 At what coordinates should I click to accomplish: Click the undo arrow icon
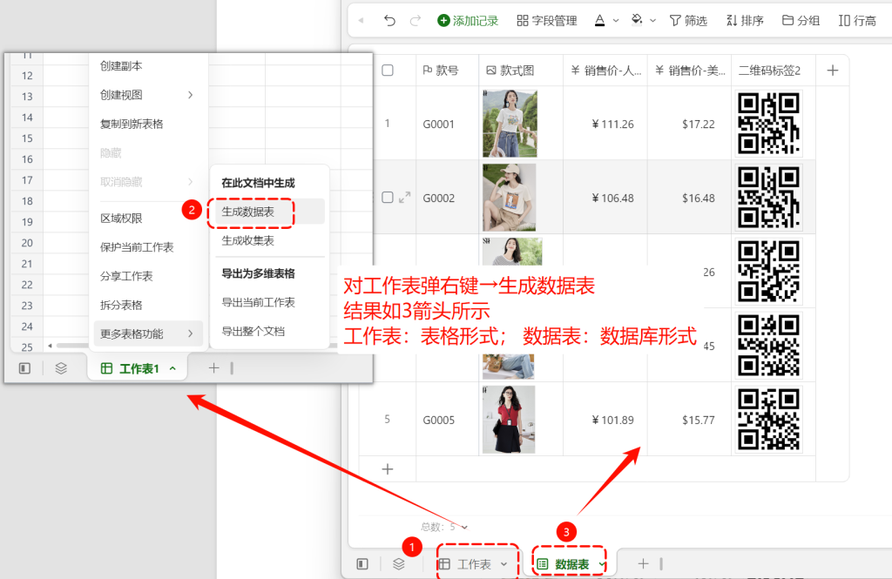pos(389,21)
